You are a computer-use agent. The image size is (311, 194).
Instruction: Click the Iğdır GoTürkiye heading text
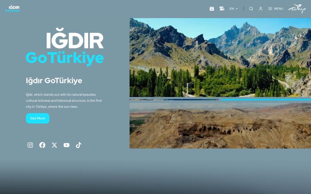coord(54,81)
